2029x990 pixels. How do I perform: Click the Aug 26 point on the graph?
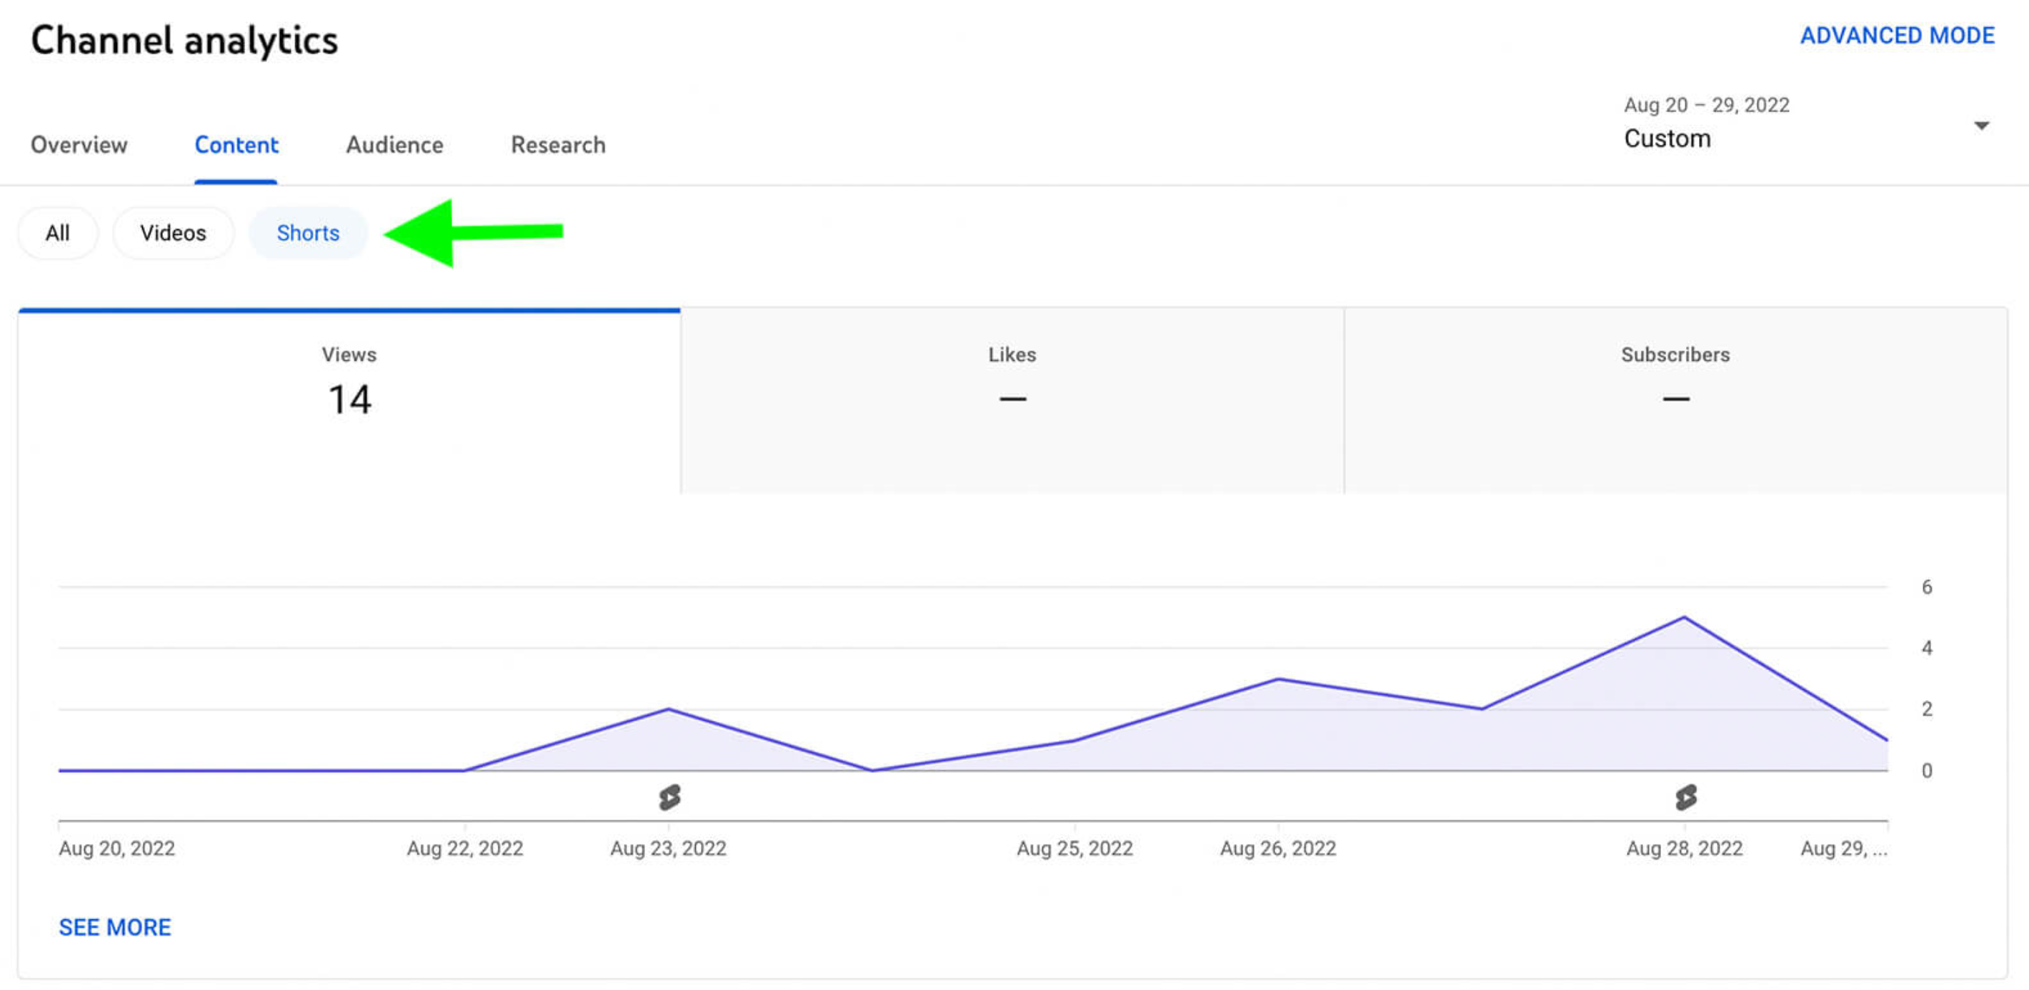1277,678
